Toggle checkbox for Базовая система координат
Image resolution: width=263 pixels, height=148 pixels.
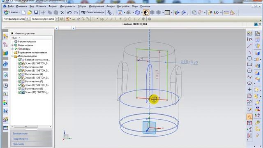point(20,60)
